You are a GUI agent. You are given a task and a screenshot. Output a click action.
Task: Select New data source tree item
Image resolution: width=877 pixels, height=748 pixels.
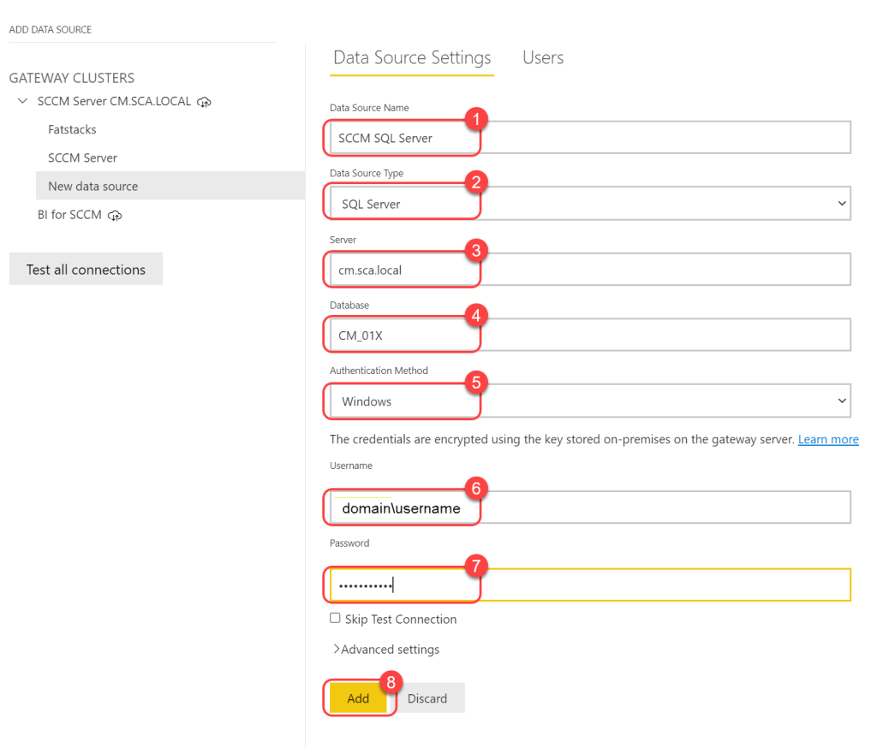point(92,187)
